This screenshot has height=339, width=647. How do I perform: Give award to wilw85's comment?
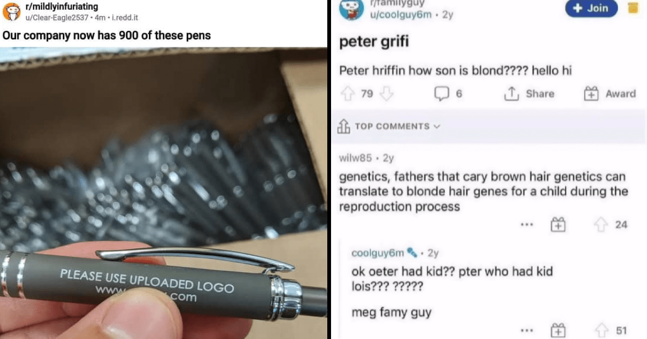[x=556, y=225]
